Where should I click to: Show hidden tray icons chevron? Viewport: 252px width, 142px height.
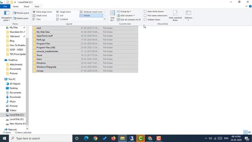[x=206, y=138]
